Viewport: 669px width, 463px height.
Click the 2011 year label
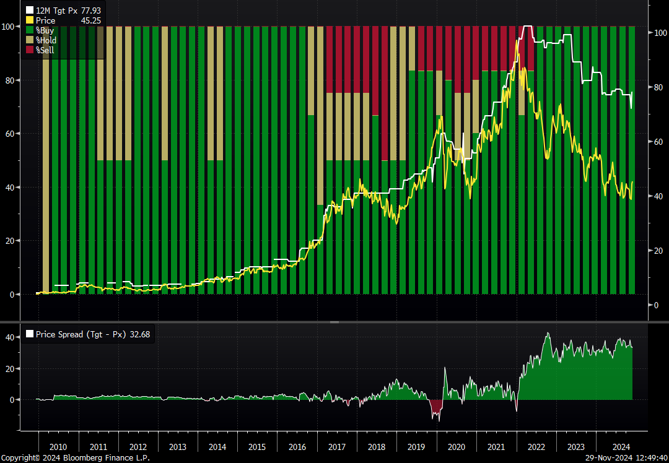click(x=98, y=447)
